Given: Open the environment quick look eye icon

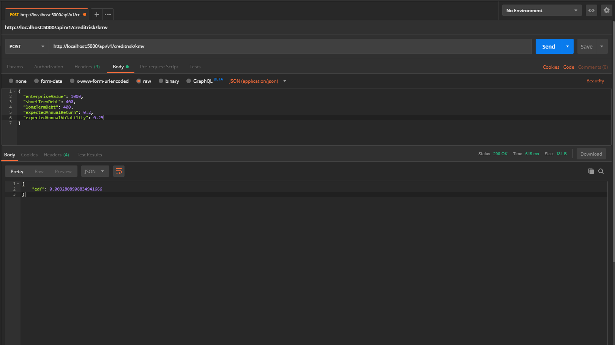Looking at the screenshot, I should 591,11.
